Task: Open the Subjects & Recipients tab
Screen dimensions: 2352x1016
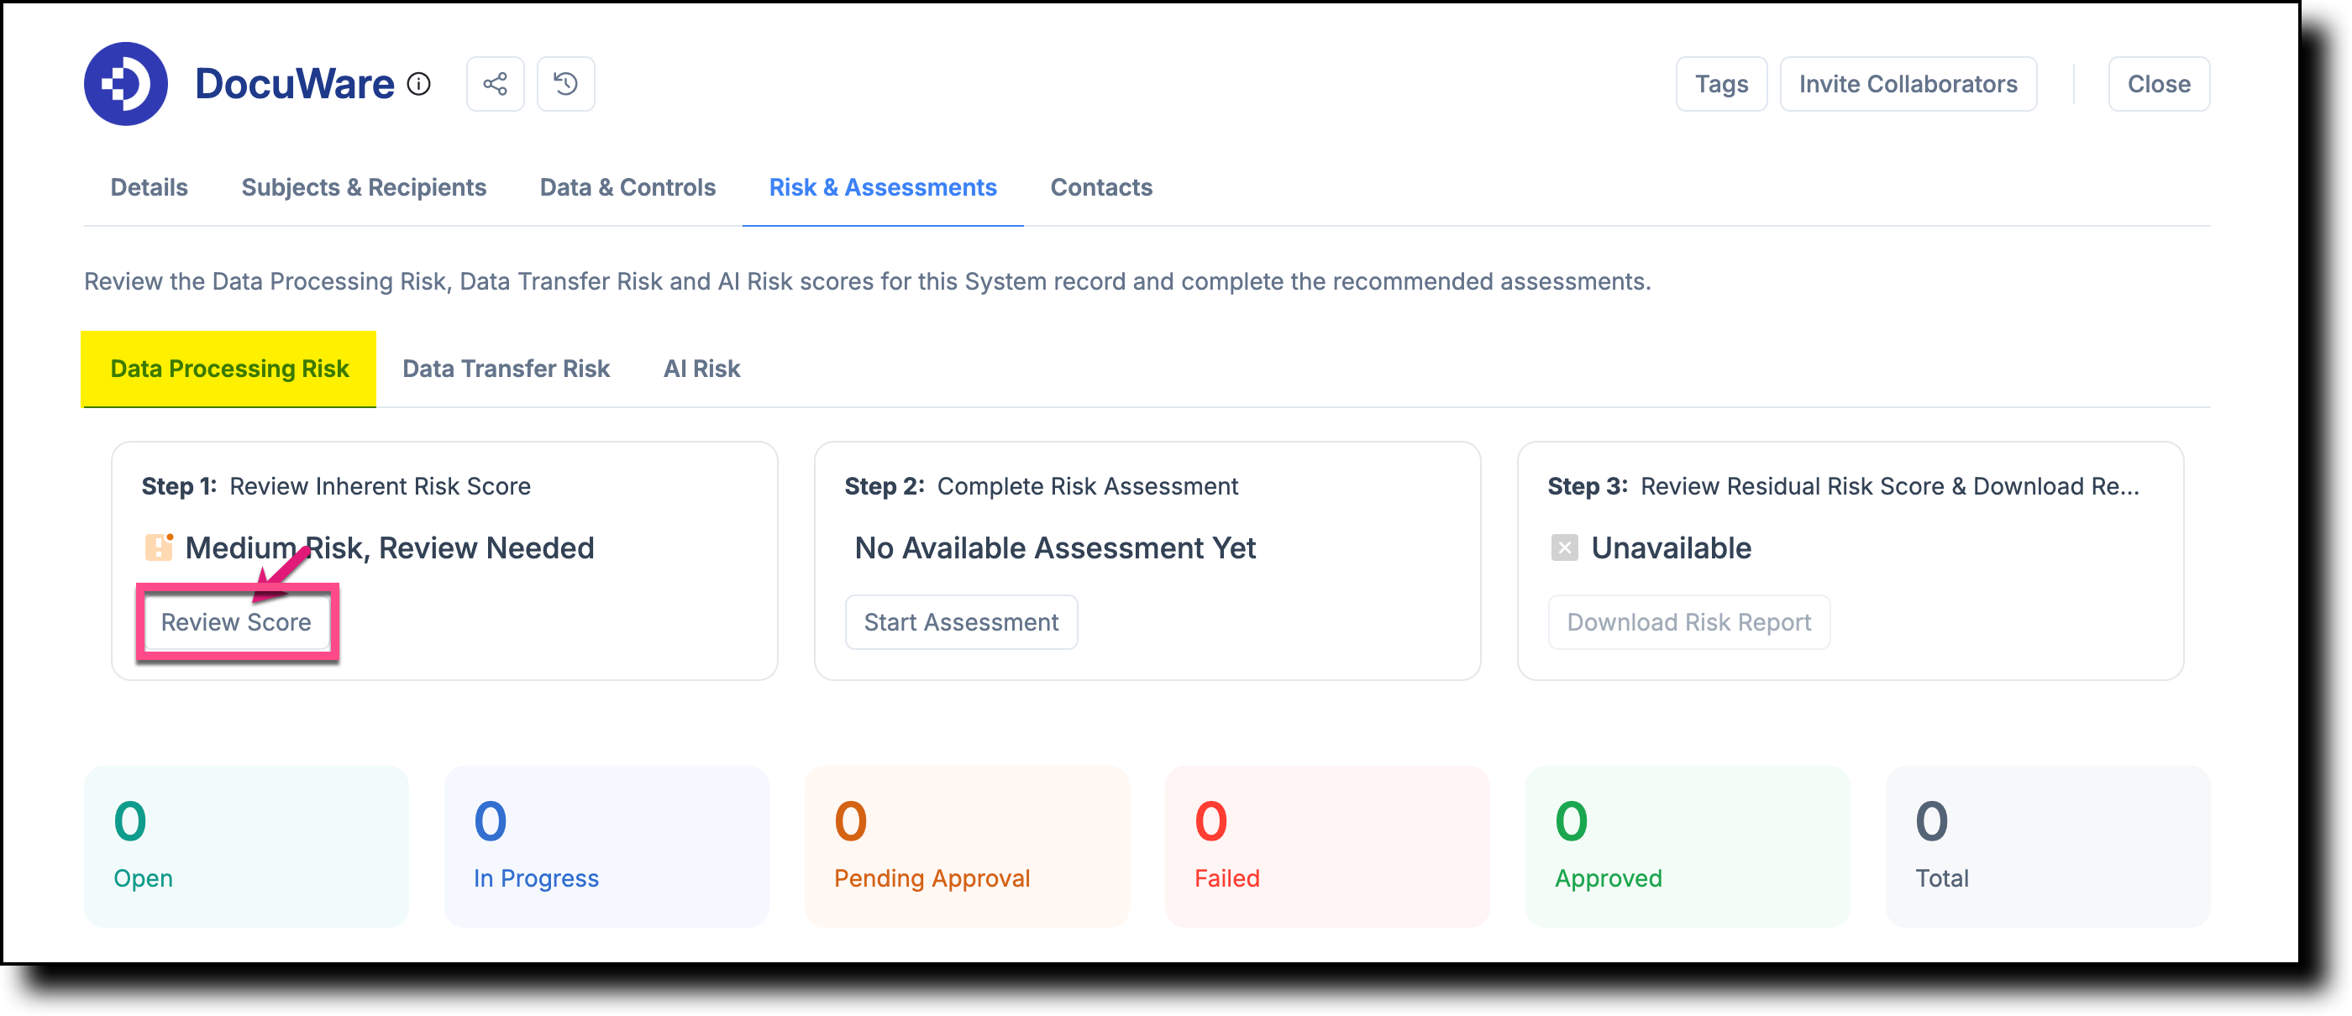Action: (x=364, y=187)
